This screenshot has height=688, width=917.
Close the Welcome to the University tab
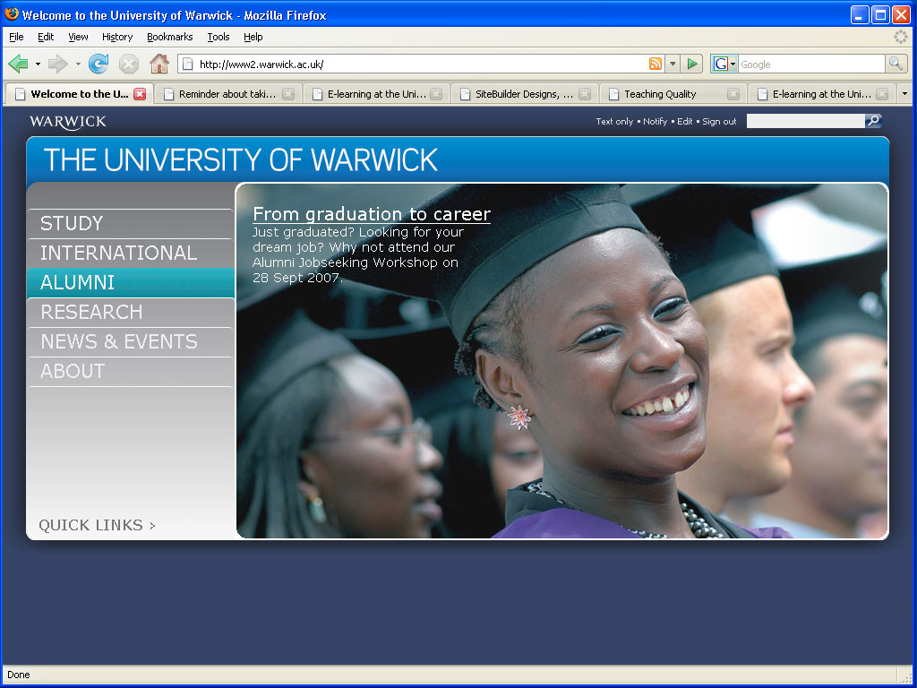pos(140,94)
